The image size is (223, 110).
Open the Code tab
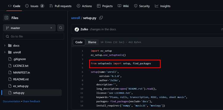[14, 6]
